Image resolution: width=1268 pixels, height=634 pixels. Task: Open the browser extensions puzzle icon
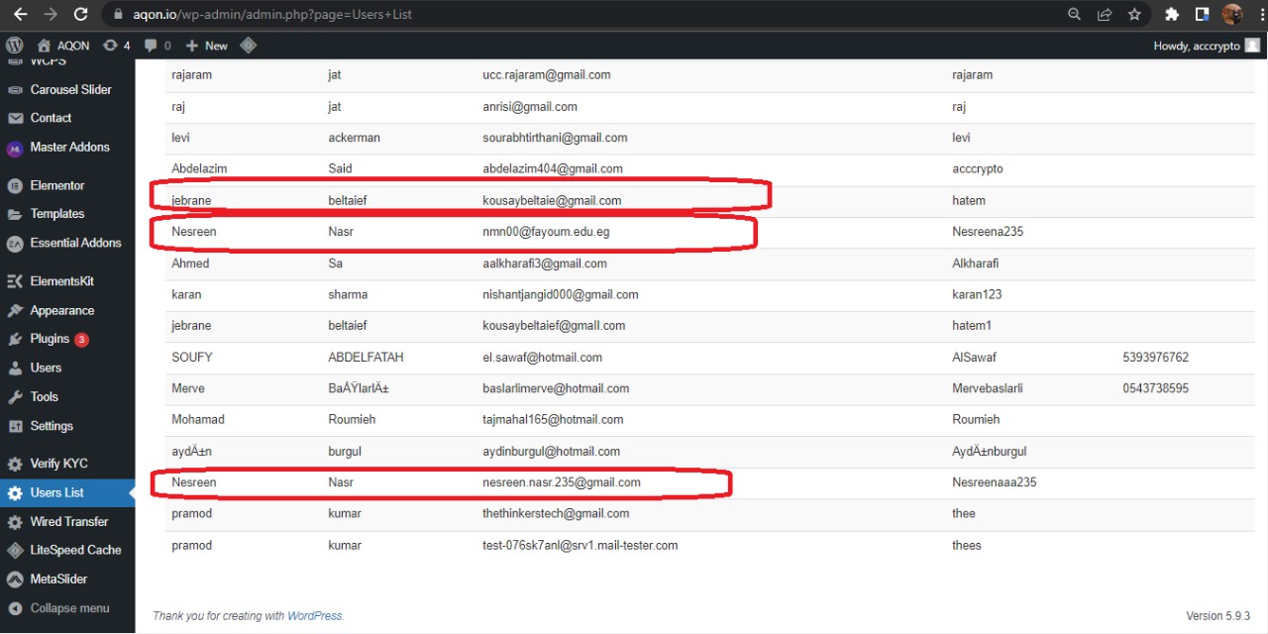pyautogui.click(x=1172, y=14)
